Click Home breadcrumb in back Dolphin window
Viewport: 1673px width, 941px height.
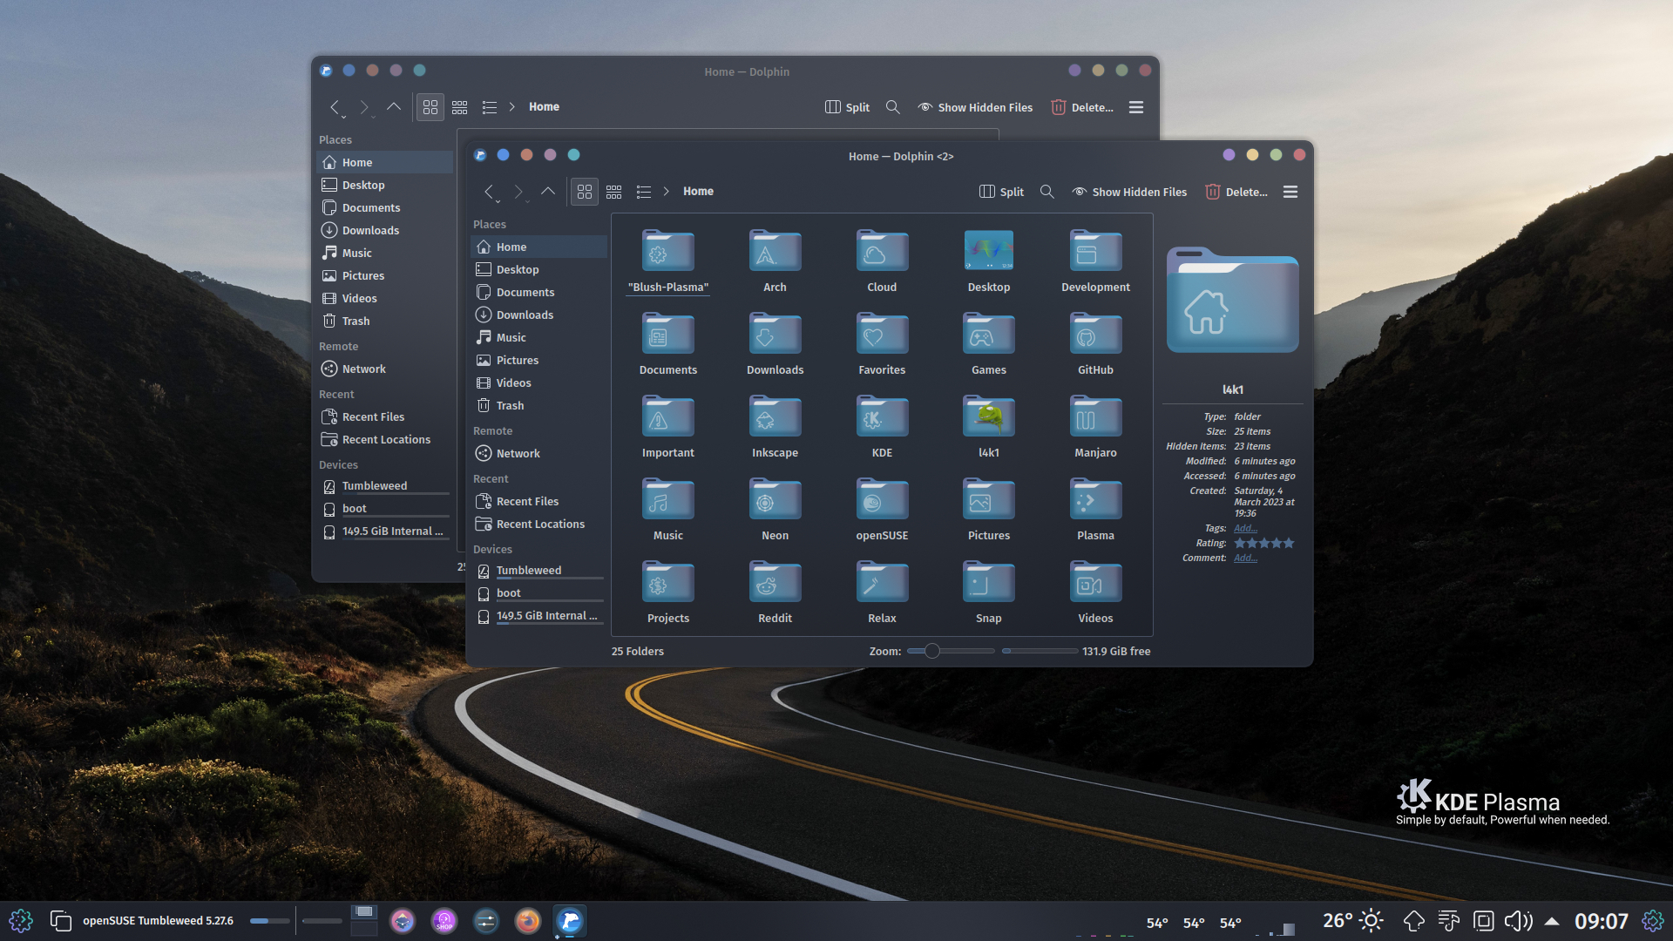(x=544, y=107)
